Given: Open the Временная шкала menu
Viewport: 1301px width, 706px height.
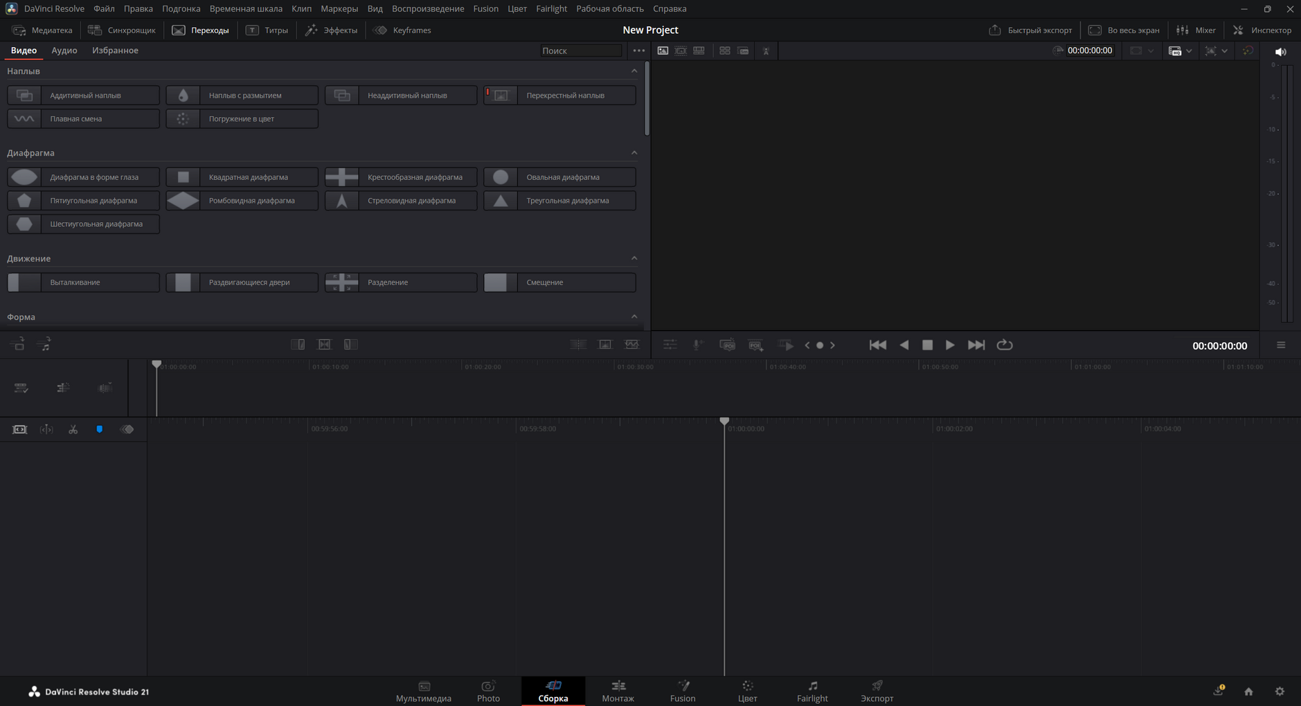Looking at the screenshot, I should tap(246, 8).
